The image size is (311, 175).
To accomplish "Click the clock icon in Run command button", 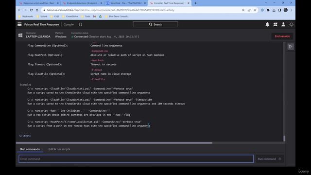I will (x=280, y=159).
